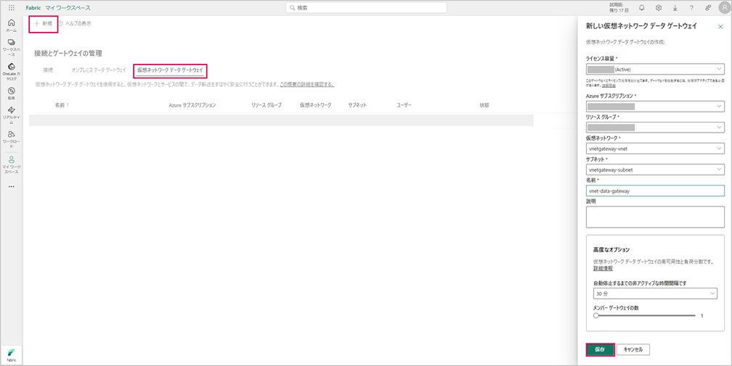Focus the 検索 search box
732x366 pixels.
[367, 8]
